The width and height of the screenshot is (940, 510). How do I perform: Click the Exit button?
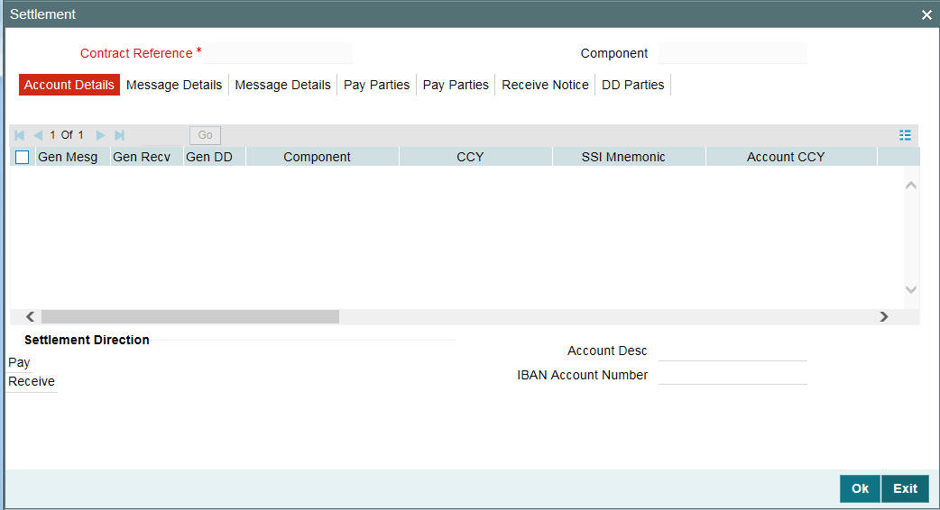[905, 488]
